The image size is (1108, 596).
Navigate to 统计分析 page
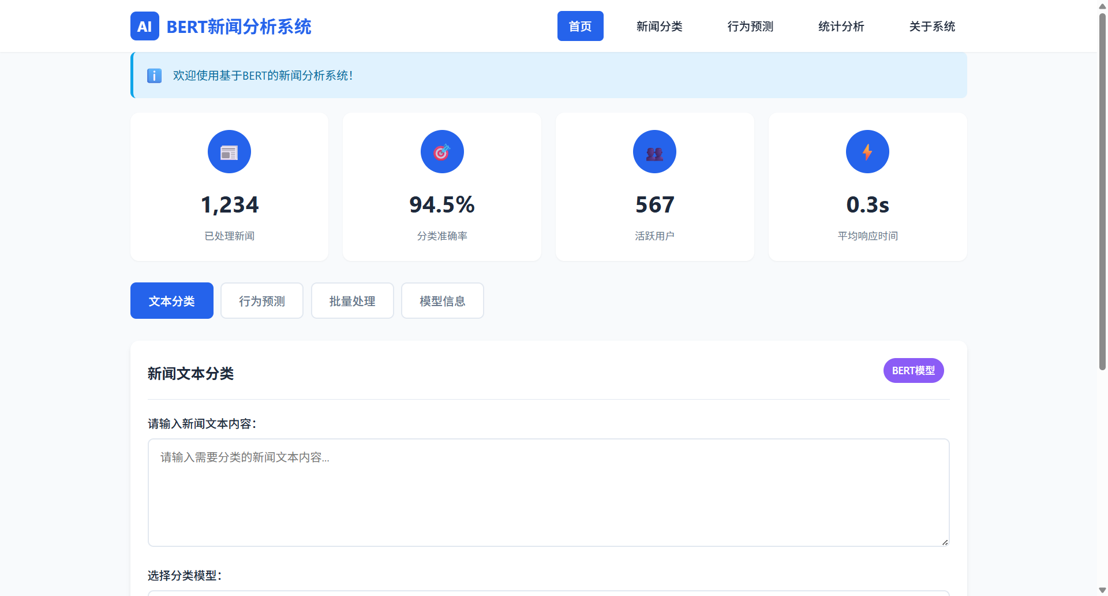[841, 27]
